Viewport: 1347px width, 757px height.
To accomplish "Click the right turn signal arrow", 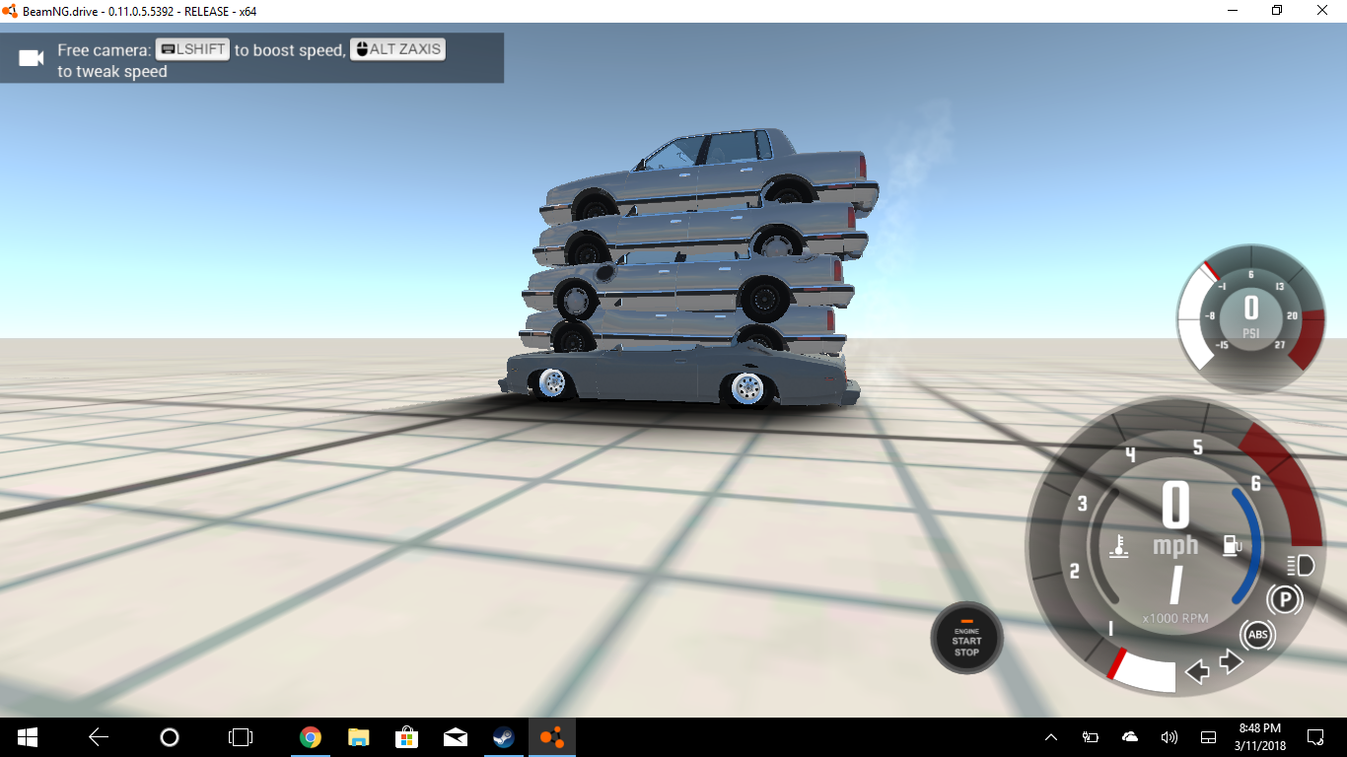I will 1232,660.
